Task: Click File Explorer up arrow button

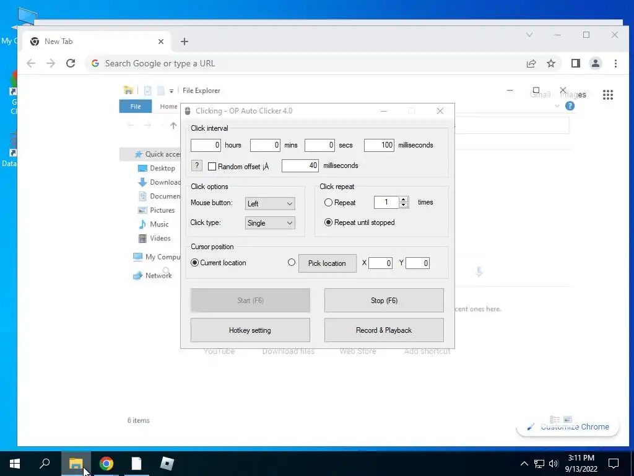Action: pyautogui.click(x=173, y=125)
